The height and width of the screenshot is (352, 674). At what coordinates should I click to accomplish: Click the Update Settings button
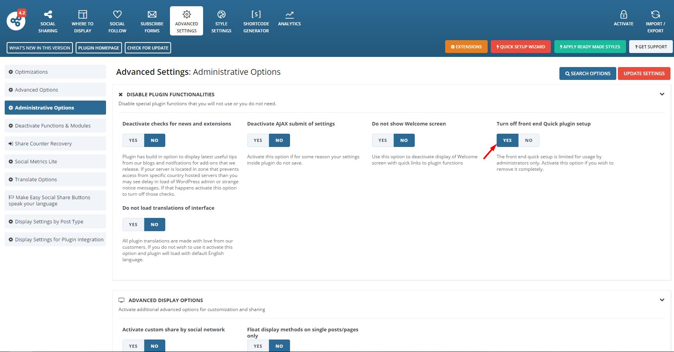pos(644,74)
